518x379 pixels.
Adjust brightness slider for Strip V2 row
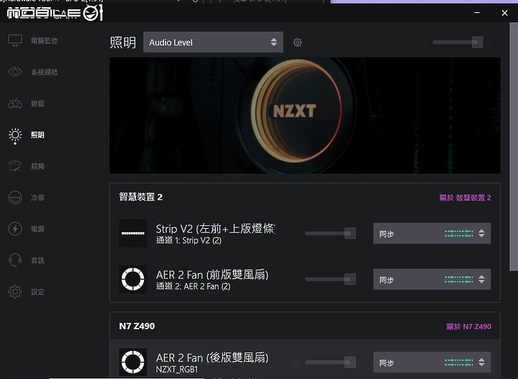(x=330, y=234)
